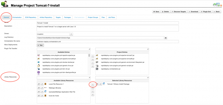
Task: View the Weblogic-Binaries resource with magnifier icon
Action: point(39,88)
